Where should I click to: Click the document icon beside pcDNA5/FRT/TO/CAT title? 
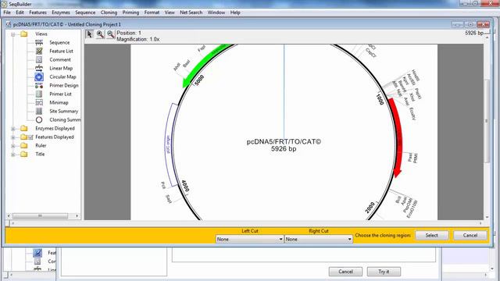[x=9, y=24]
